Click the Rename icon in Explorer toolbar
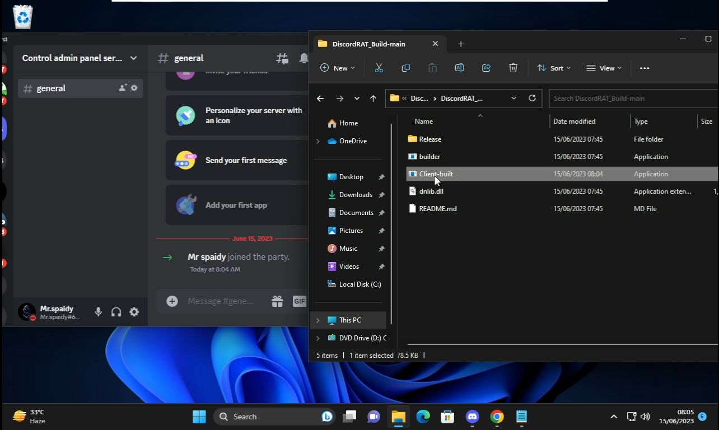719x430 pixels. pyautogui.click(x=459, y=68)
